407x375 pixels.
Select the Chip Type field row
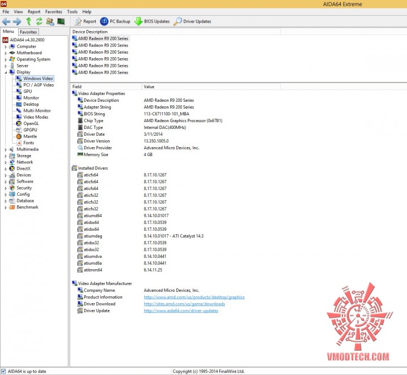pos(150,120)
